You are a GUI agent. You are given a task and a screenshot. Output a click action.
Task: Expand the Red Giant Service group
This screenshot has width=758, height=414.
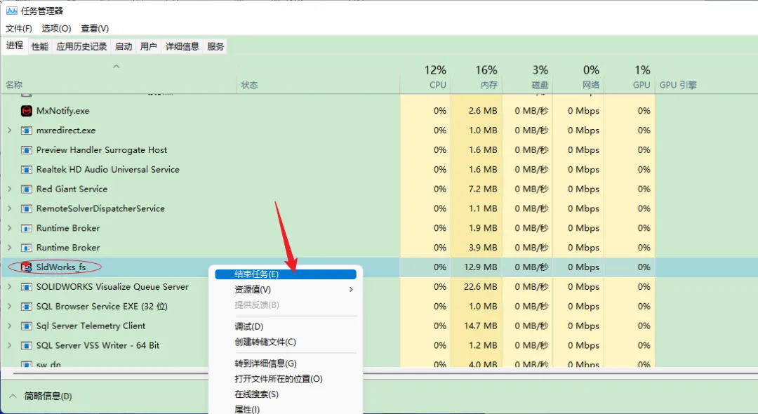(9, 189)
